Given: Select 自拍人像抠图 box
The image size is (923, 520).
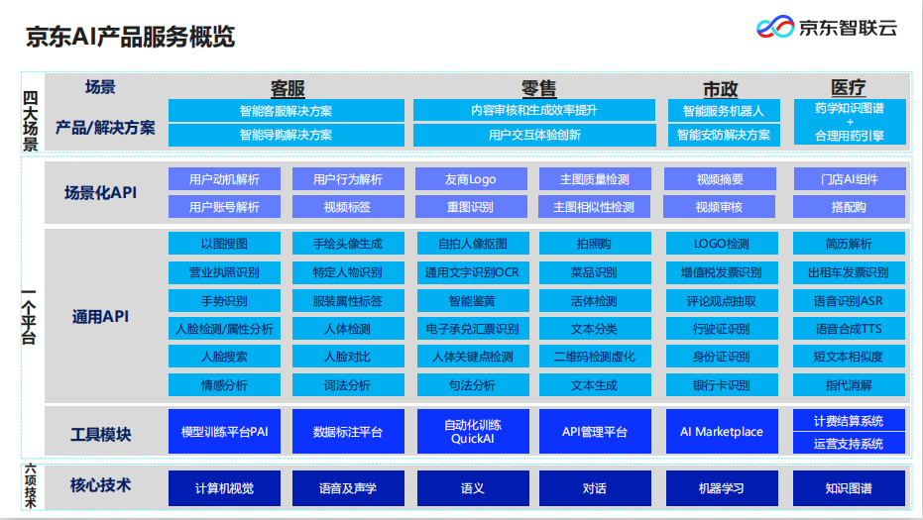Looking at the screenshot, I should coord(473,243).
